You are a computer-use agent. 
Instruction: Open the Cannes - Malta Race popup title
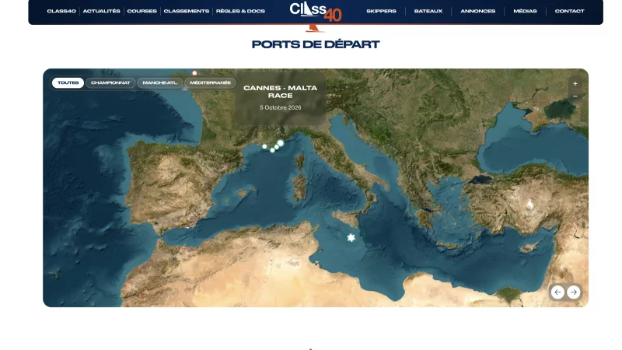tap(281, 92)
